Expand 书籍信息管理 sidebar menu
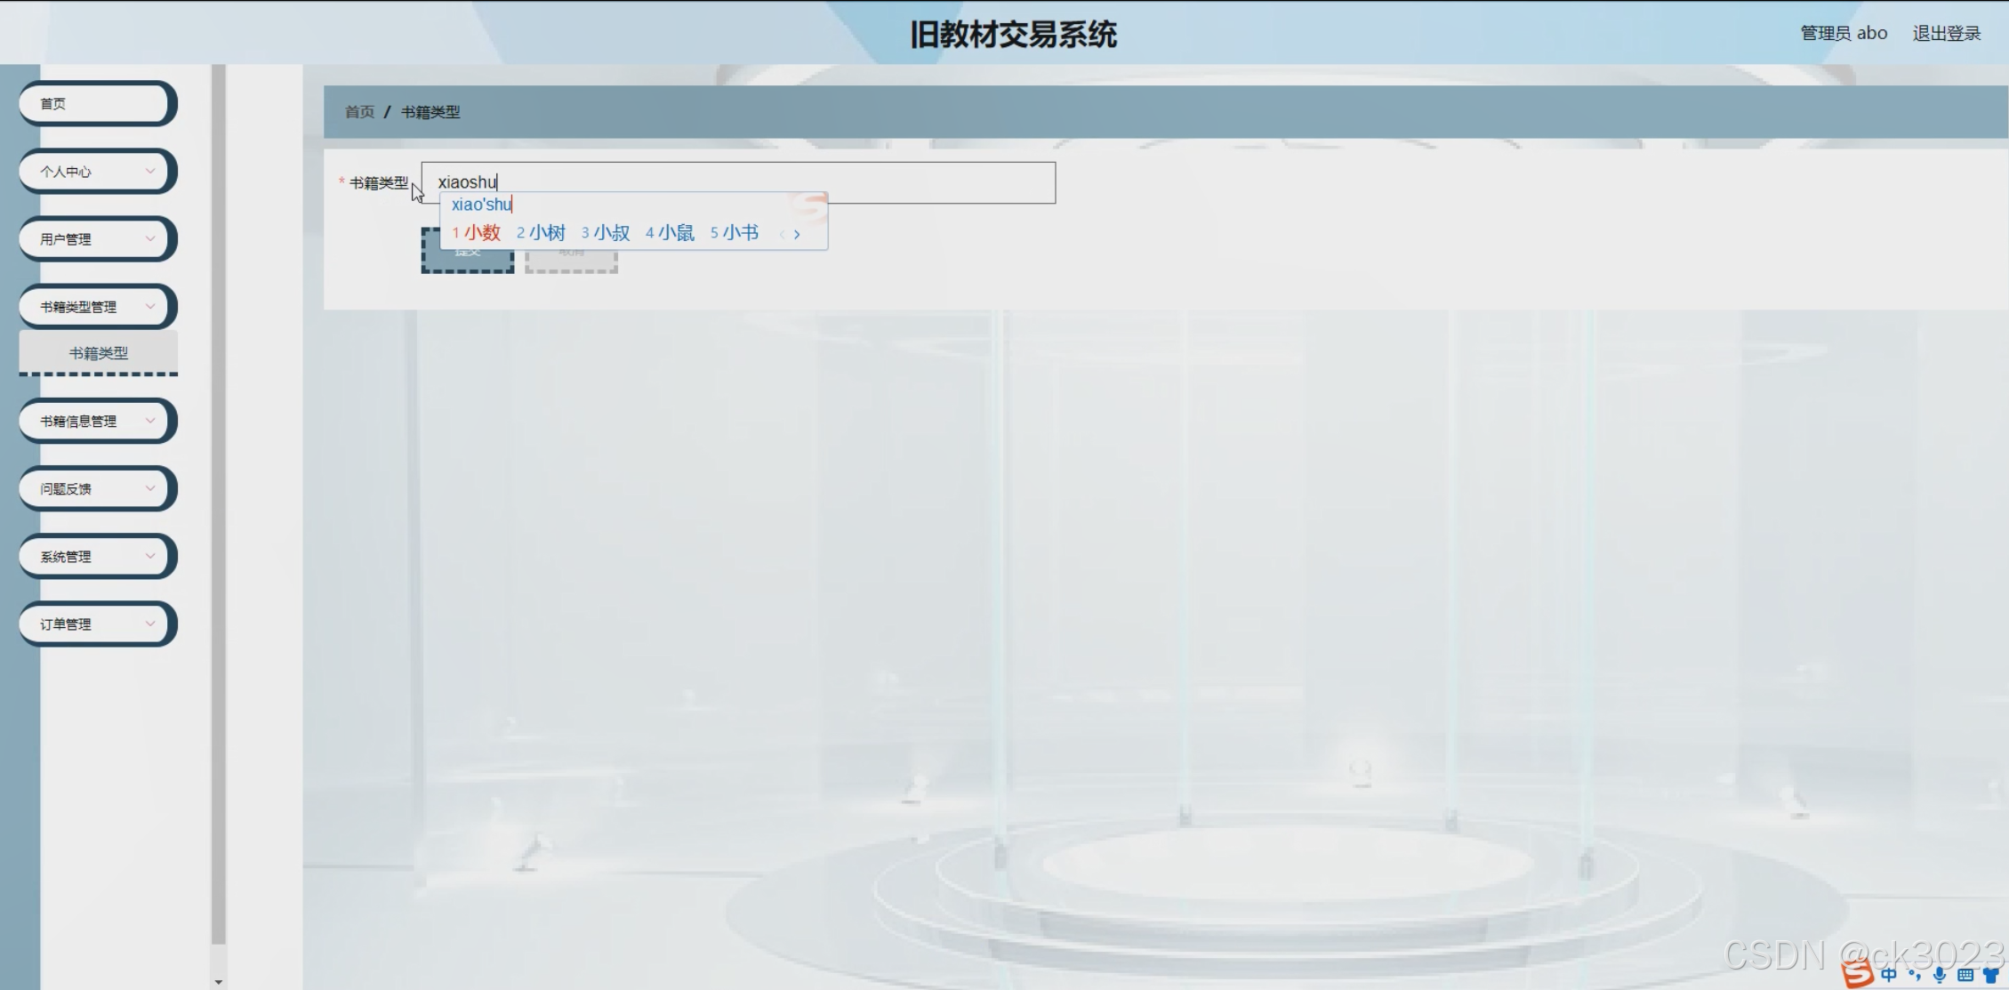 coord(96,421)
